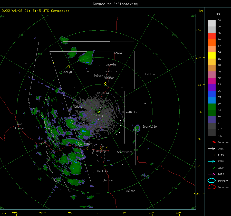231x216 pixels.
Task: Click the Stettler town label
Action: pyautogui.click(x=150, y=74)
